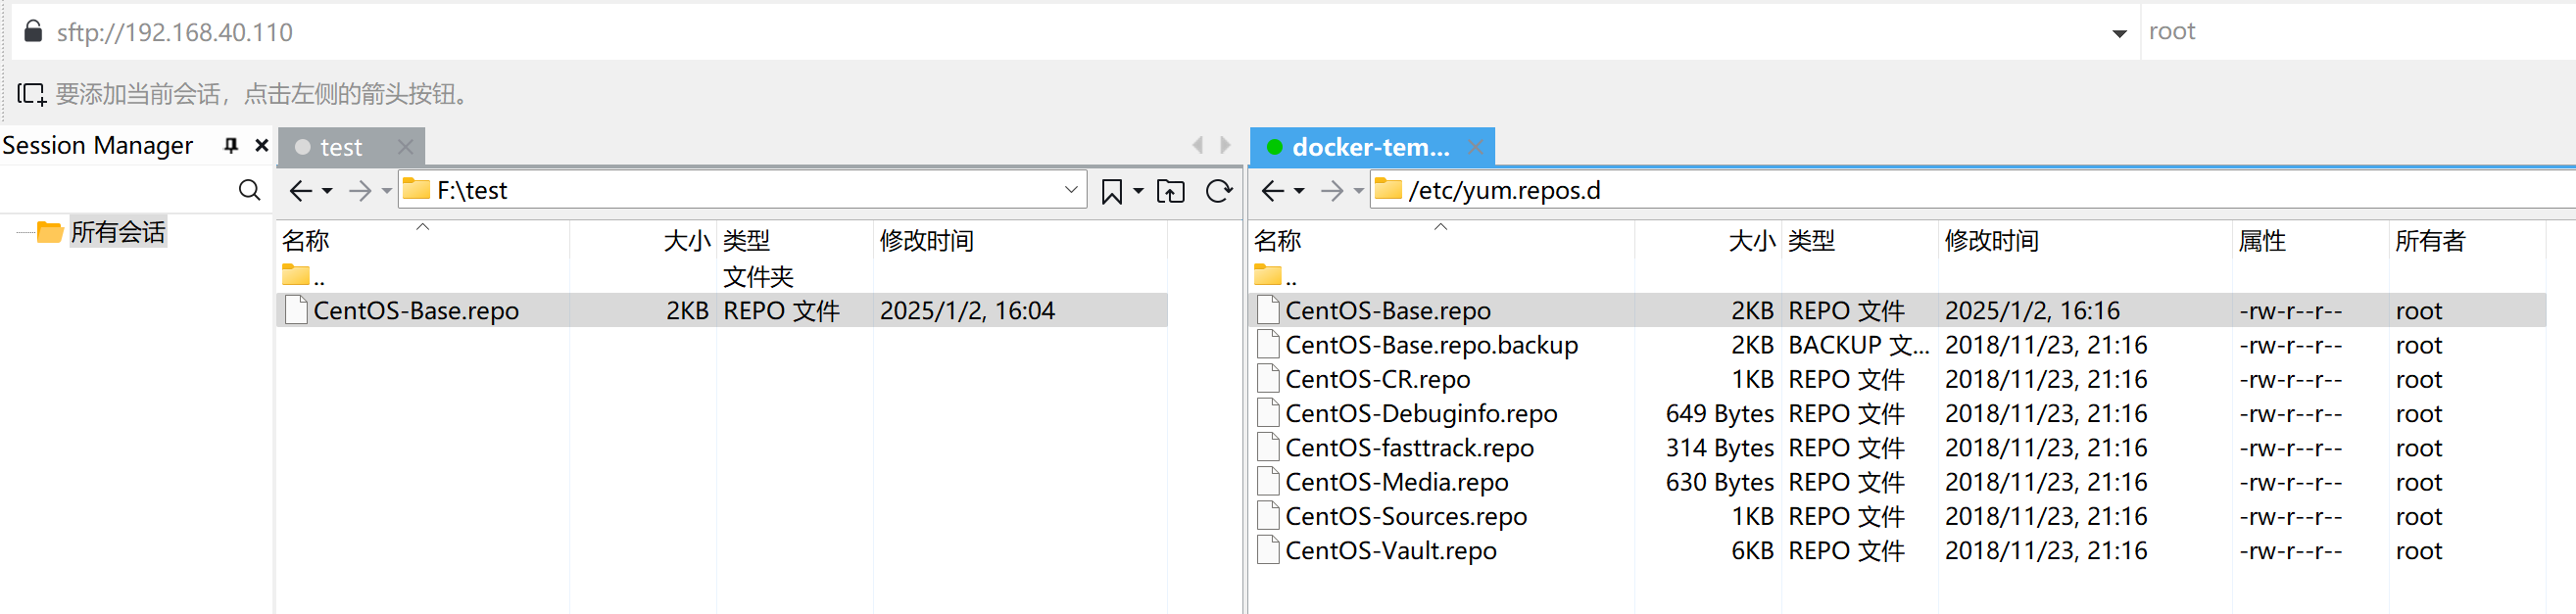Click 649 Bytes size cell
Screen dimensions: 2576x614
[x=1719, y=414]
